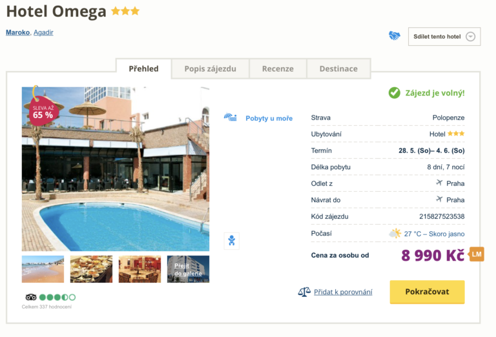Click the handshake icon beside share button
This screenshot has height=337, width=496.
[x=394, y=36]
